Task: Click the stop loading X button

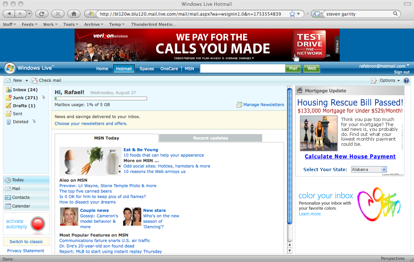Action: (x=58, y=14)
